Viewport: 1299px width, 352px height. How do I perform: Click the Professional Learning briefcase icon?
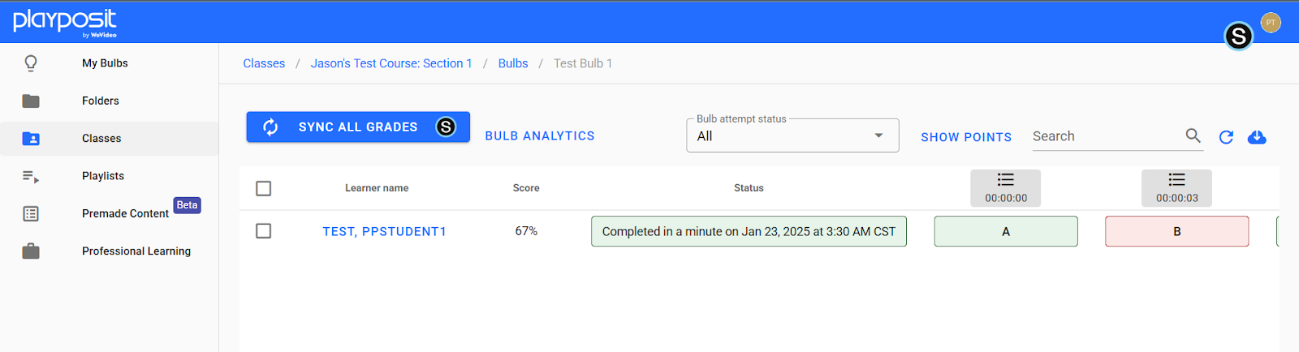pyautogui.click(x=31, y=251)
